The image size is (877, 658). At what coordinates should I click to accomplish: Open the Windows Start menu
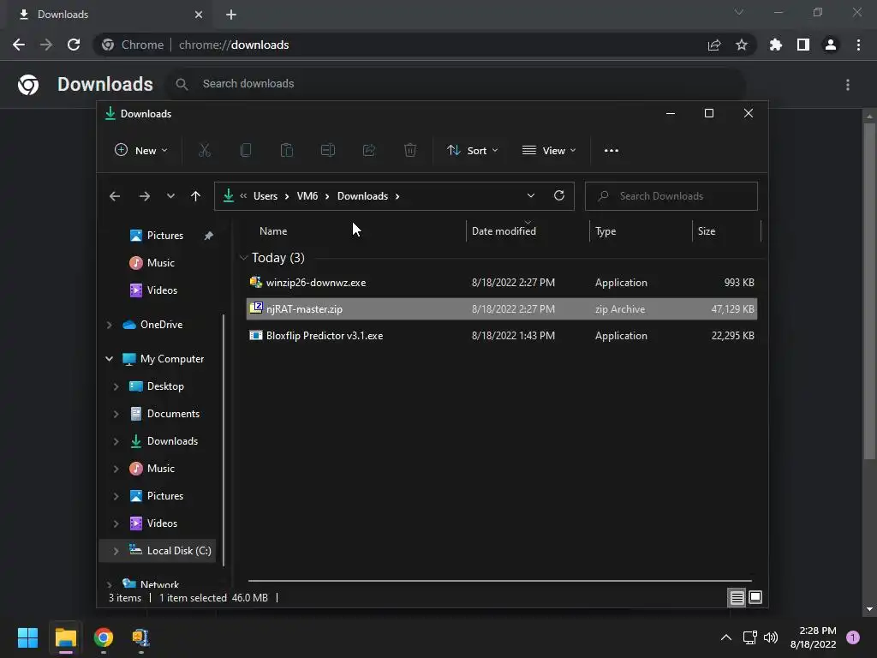(x=27, y=637)
